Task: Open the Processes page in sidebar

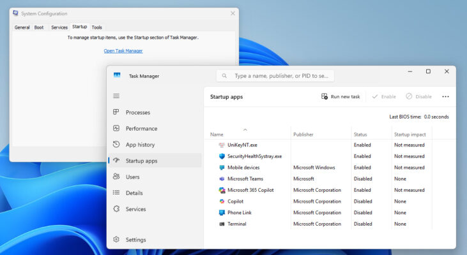Action: click(137, 112)
